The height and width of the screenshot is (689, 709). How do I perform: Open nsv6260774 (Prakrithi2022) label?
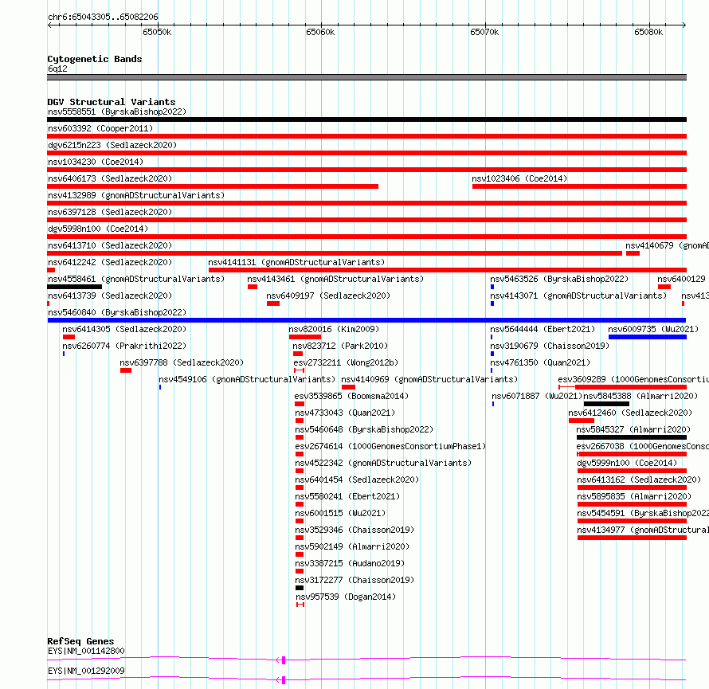[x=124, y=346]
